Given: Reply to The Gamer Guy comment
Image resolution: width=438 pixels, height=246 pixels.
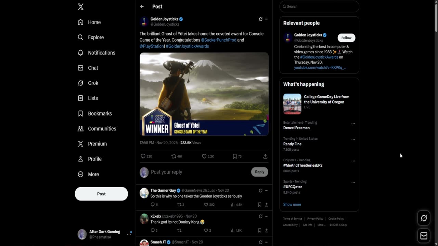Looking at the screenshot, I should coord(154,205).
